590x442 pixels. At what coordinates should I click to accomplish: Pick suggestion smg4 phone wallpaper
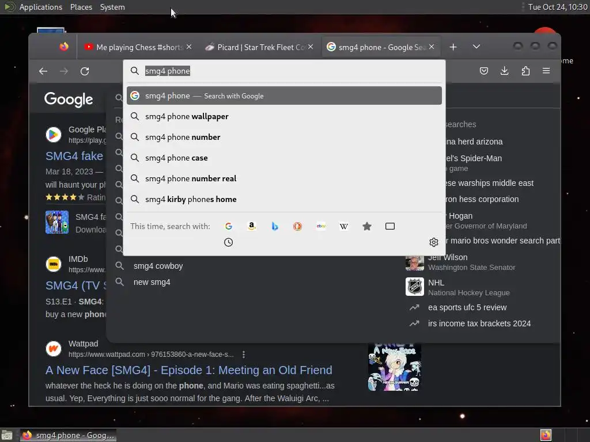pyautogui.click(x=284, y=116)
